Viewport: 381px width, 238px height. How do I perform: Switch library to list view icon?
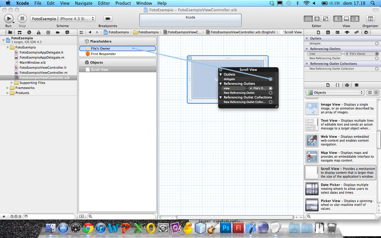[377, 93]
